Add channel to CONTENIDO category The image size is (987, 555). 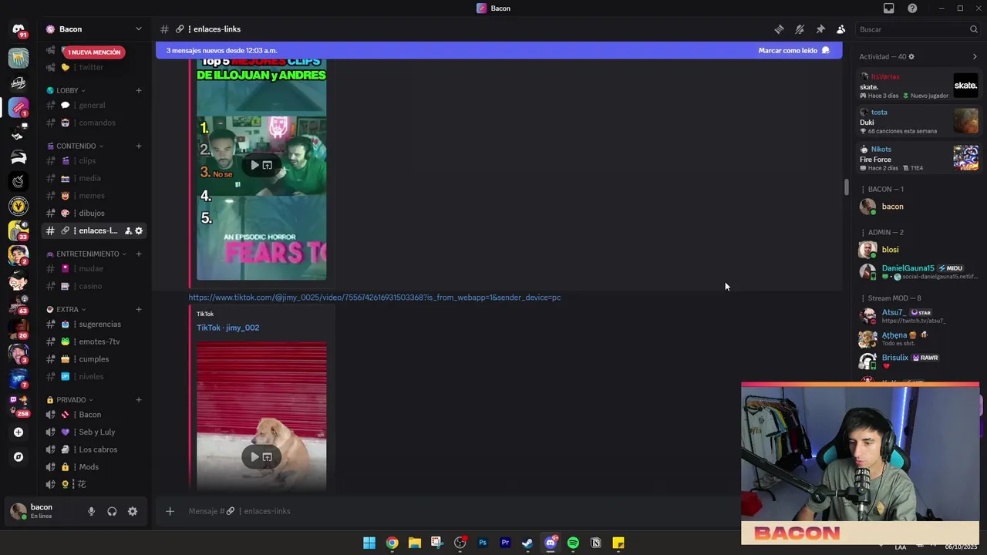pyautogui.click(x=139, y=146)
